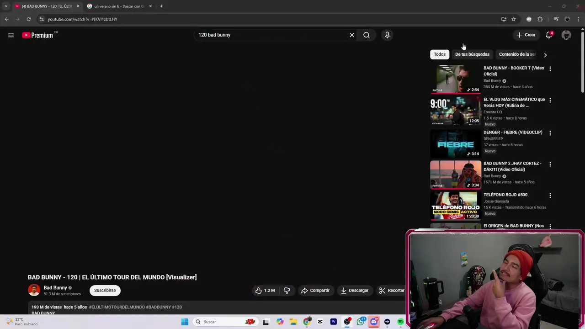Subscribe with Suscribirse button

point(105,291)
